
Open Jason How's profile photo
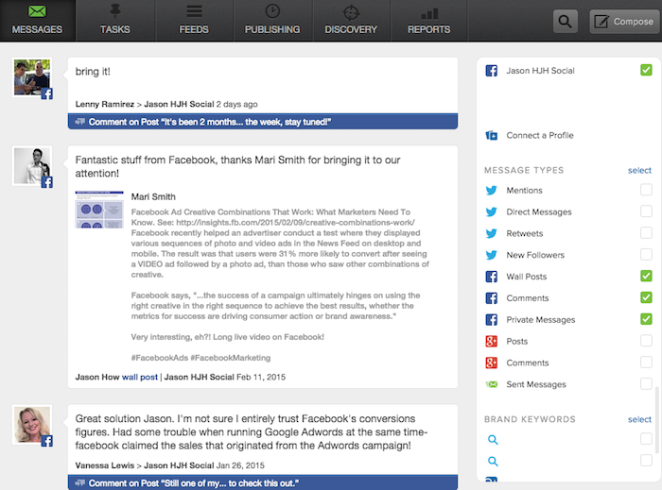point(32,166)
